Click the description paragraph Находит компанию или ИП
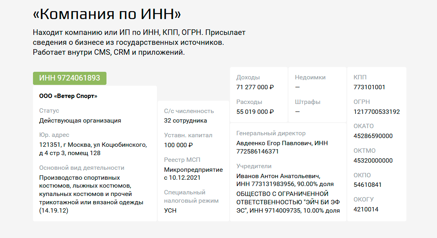This screenshot has height=238, width=437. (x=139, y=42)
